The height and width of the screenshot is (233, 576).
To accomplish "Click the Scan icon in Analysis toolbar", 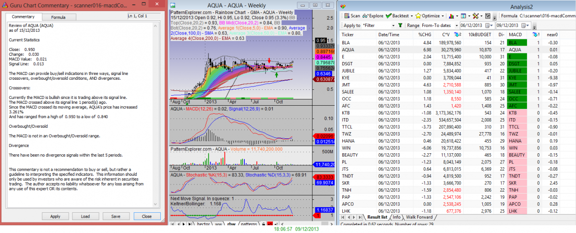I will coord(347,16).
